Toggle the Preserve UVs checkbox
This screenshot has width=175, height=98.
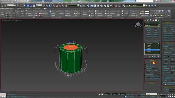click(x=164, y=53)
